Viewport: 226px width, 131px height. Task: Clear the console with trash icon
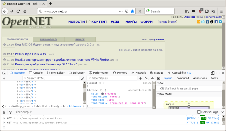coord(4,112)
